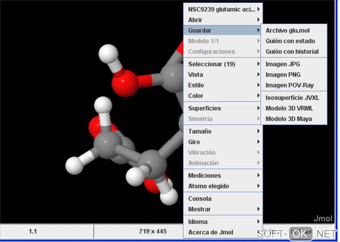
Task: Export as Imagen PNG
Action: [294, 75]
